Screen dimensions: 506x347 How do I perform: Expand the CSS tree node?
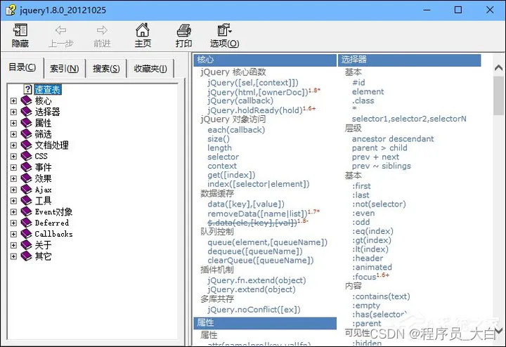pos(13,157)
